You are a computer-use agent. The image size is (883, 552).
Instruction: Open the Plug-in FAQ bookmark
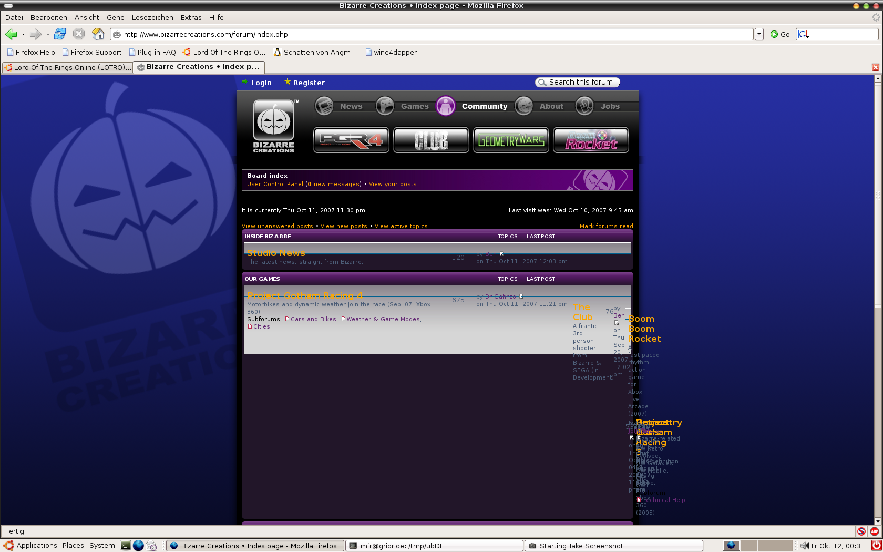point(152,52)
